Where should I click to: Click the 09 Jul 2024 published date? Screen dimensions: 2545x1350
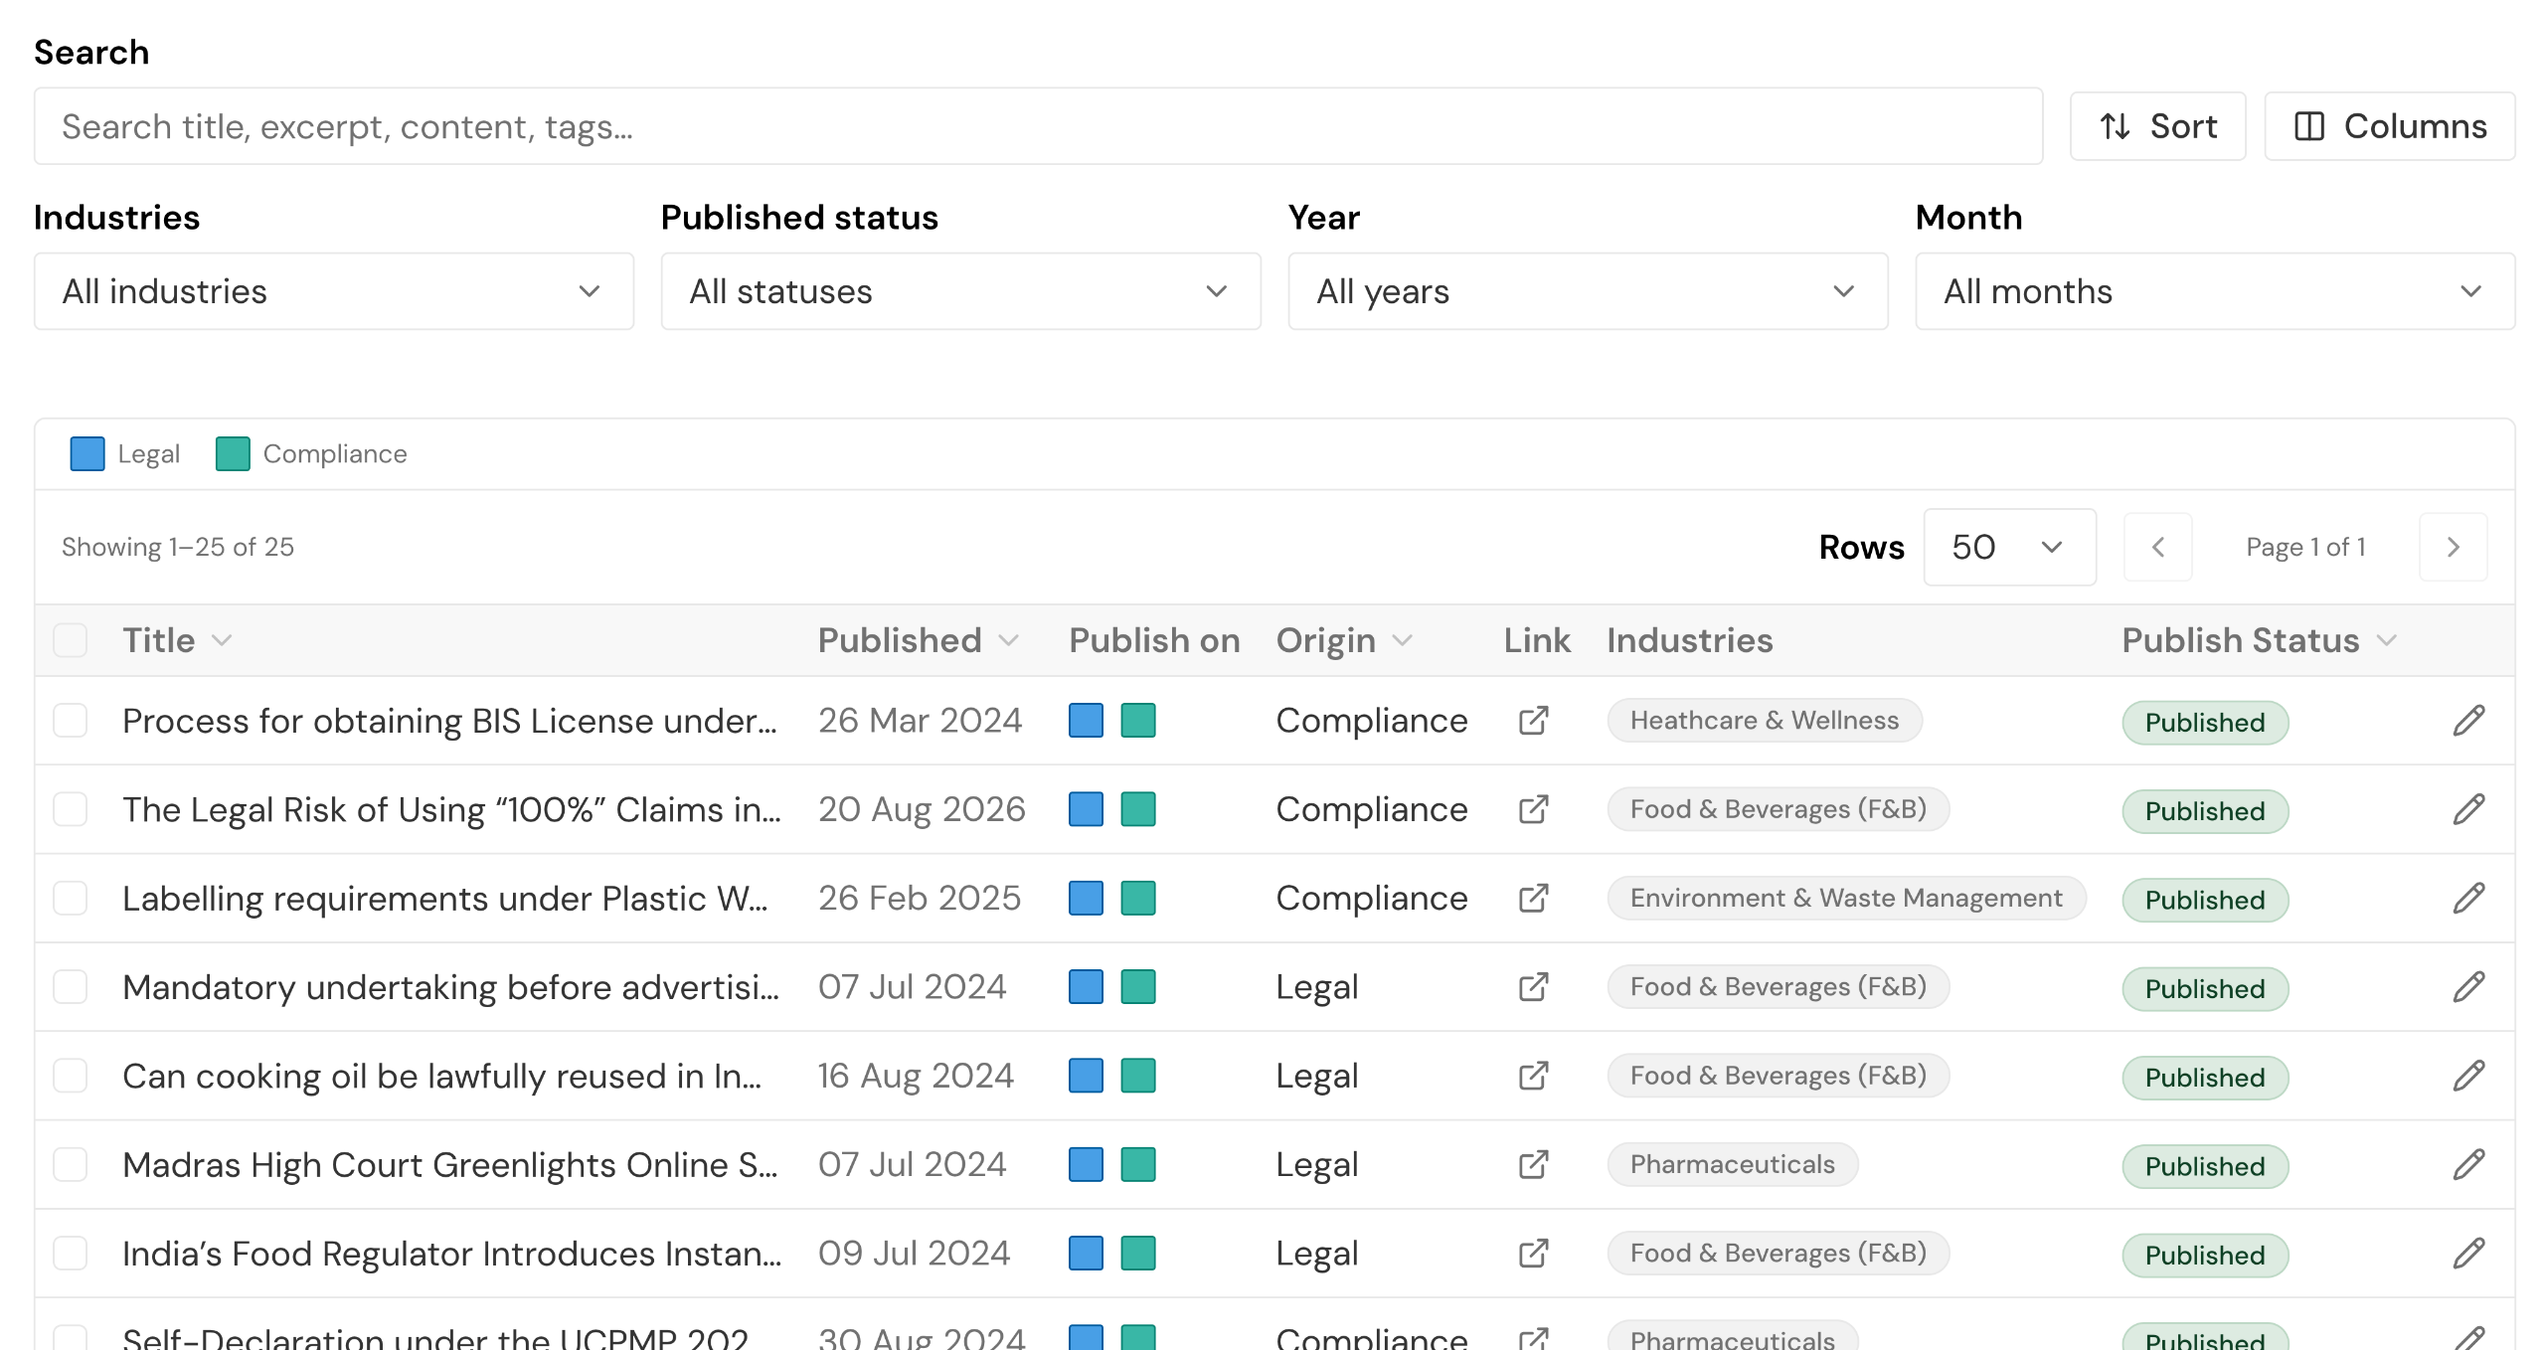click(914, 1254)
